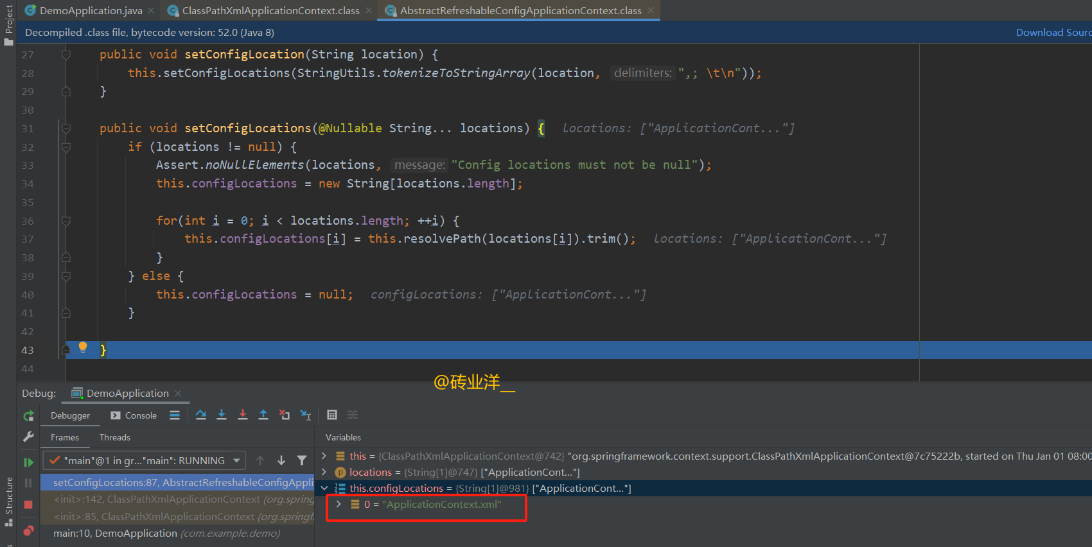Open Evaluate Expression calculator icon
Viewport: 1092px width, 547px height.
click(332, 415)
